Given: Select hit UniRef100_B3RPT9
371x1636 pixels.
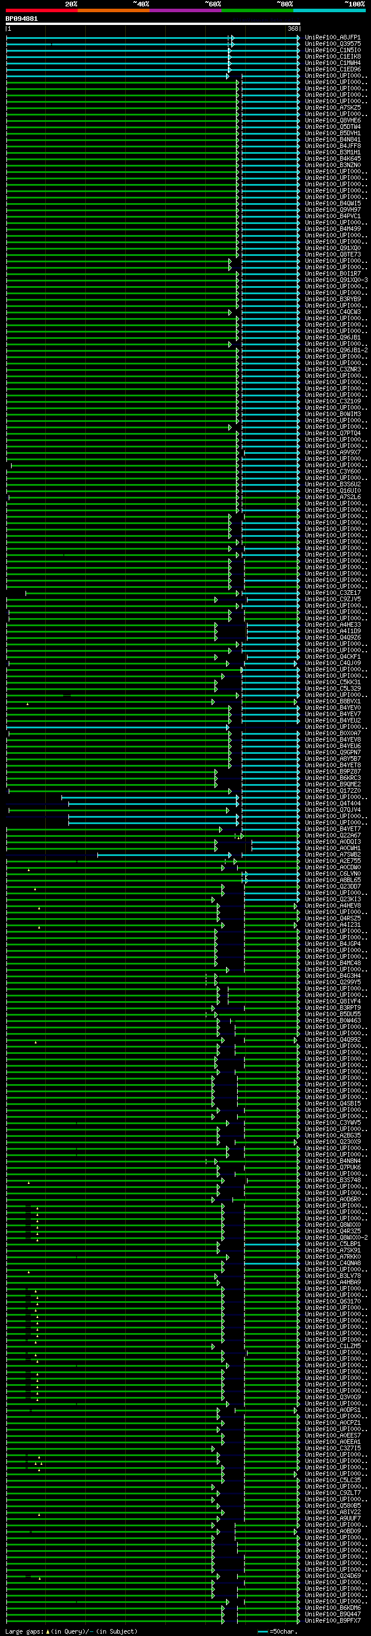Looking at the screenshot, I should click(333, 1008).
